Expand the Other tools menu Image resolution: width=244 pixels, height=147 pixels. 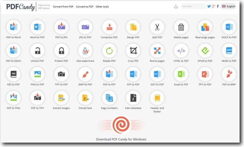click(x=102, y=7)
